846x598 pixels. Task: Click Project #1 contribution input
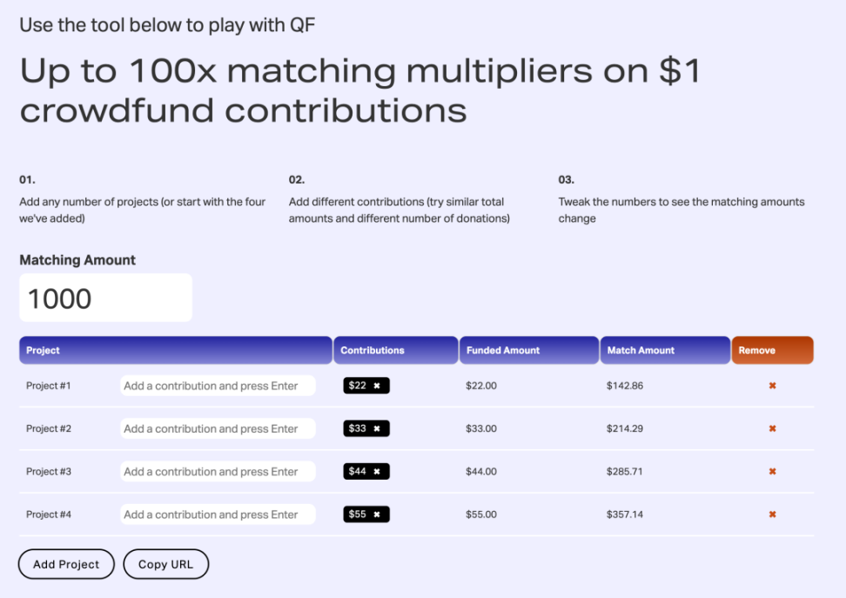(218, 386)
